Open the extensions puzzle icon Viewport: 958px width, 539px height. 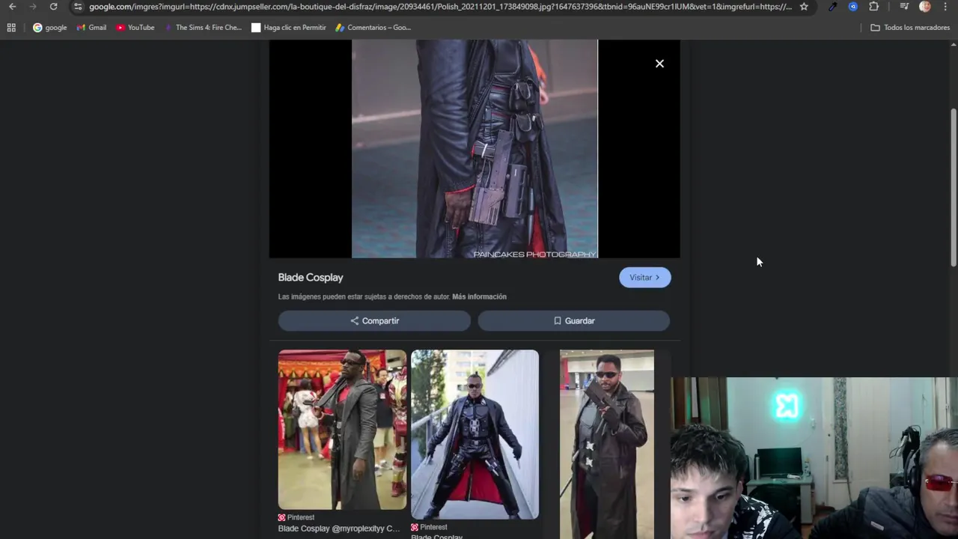[873, 7]
